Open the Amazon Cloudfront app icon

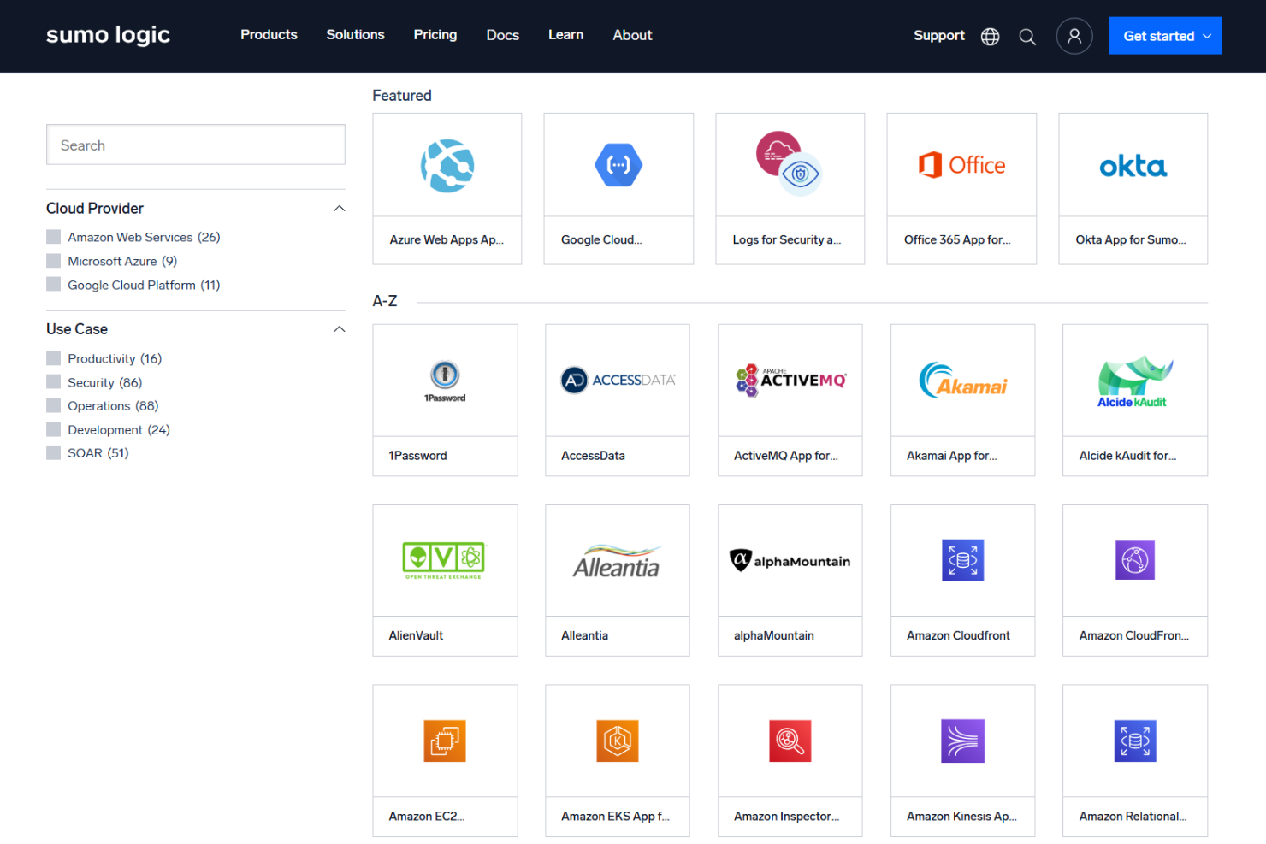point(962,560)
